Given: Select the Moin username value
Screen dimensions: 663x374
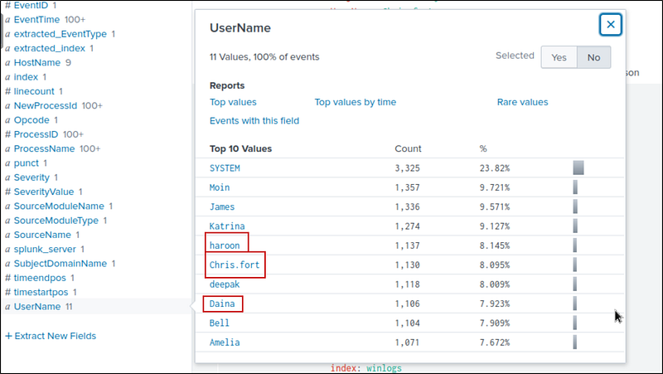Looking at the screenshot, I should tap(220, 188).
